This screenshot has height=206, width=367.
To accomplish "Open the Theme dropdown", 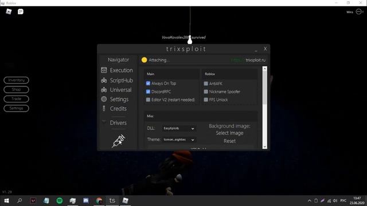I will (x=179, y=140).
